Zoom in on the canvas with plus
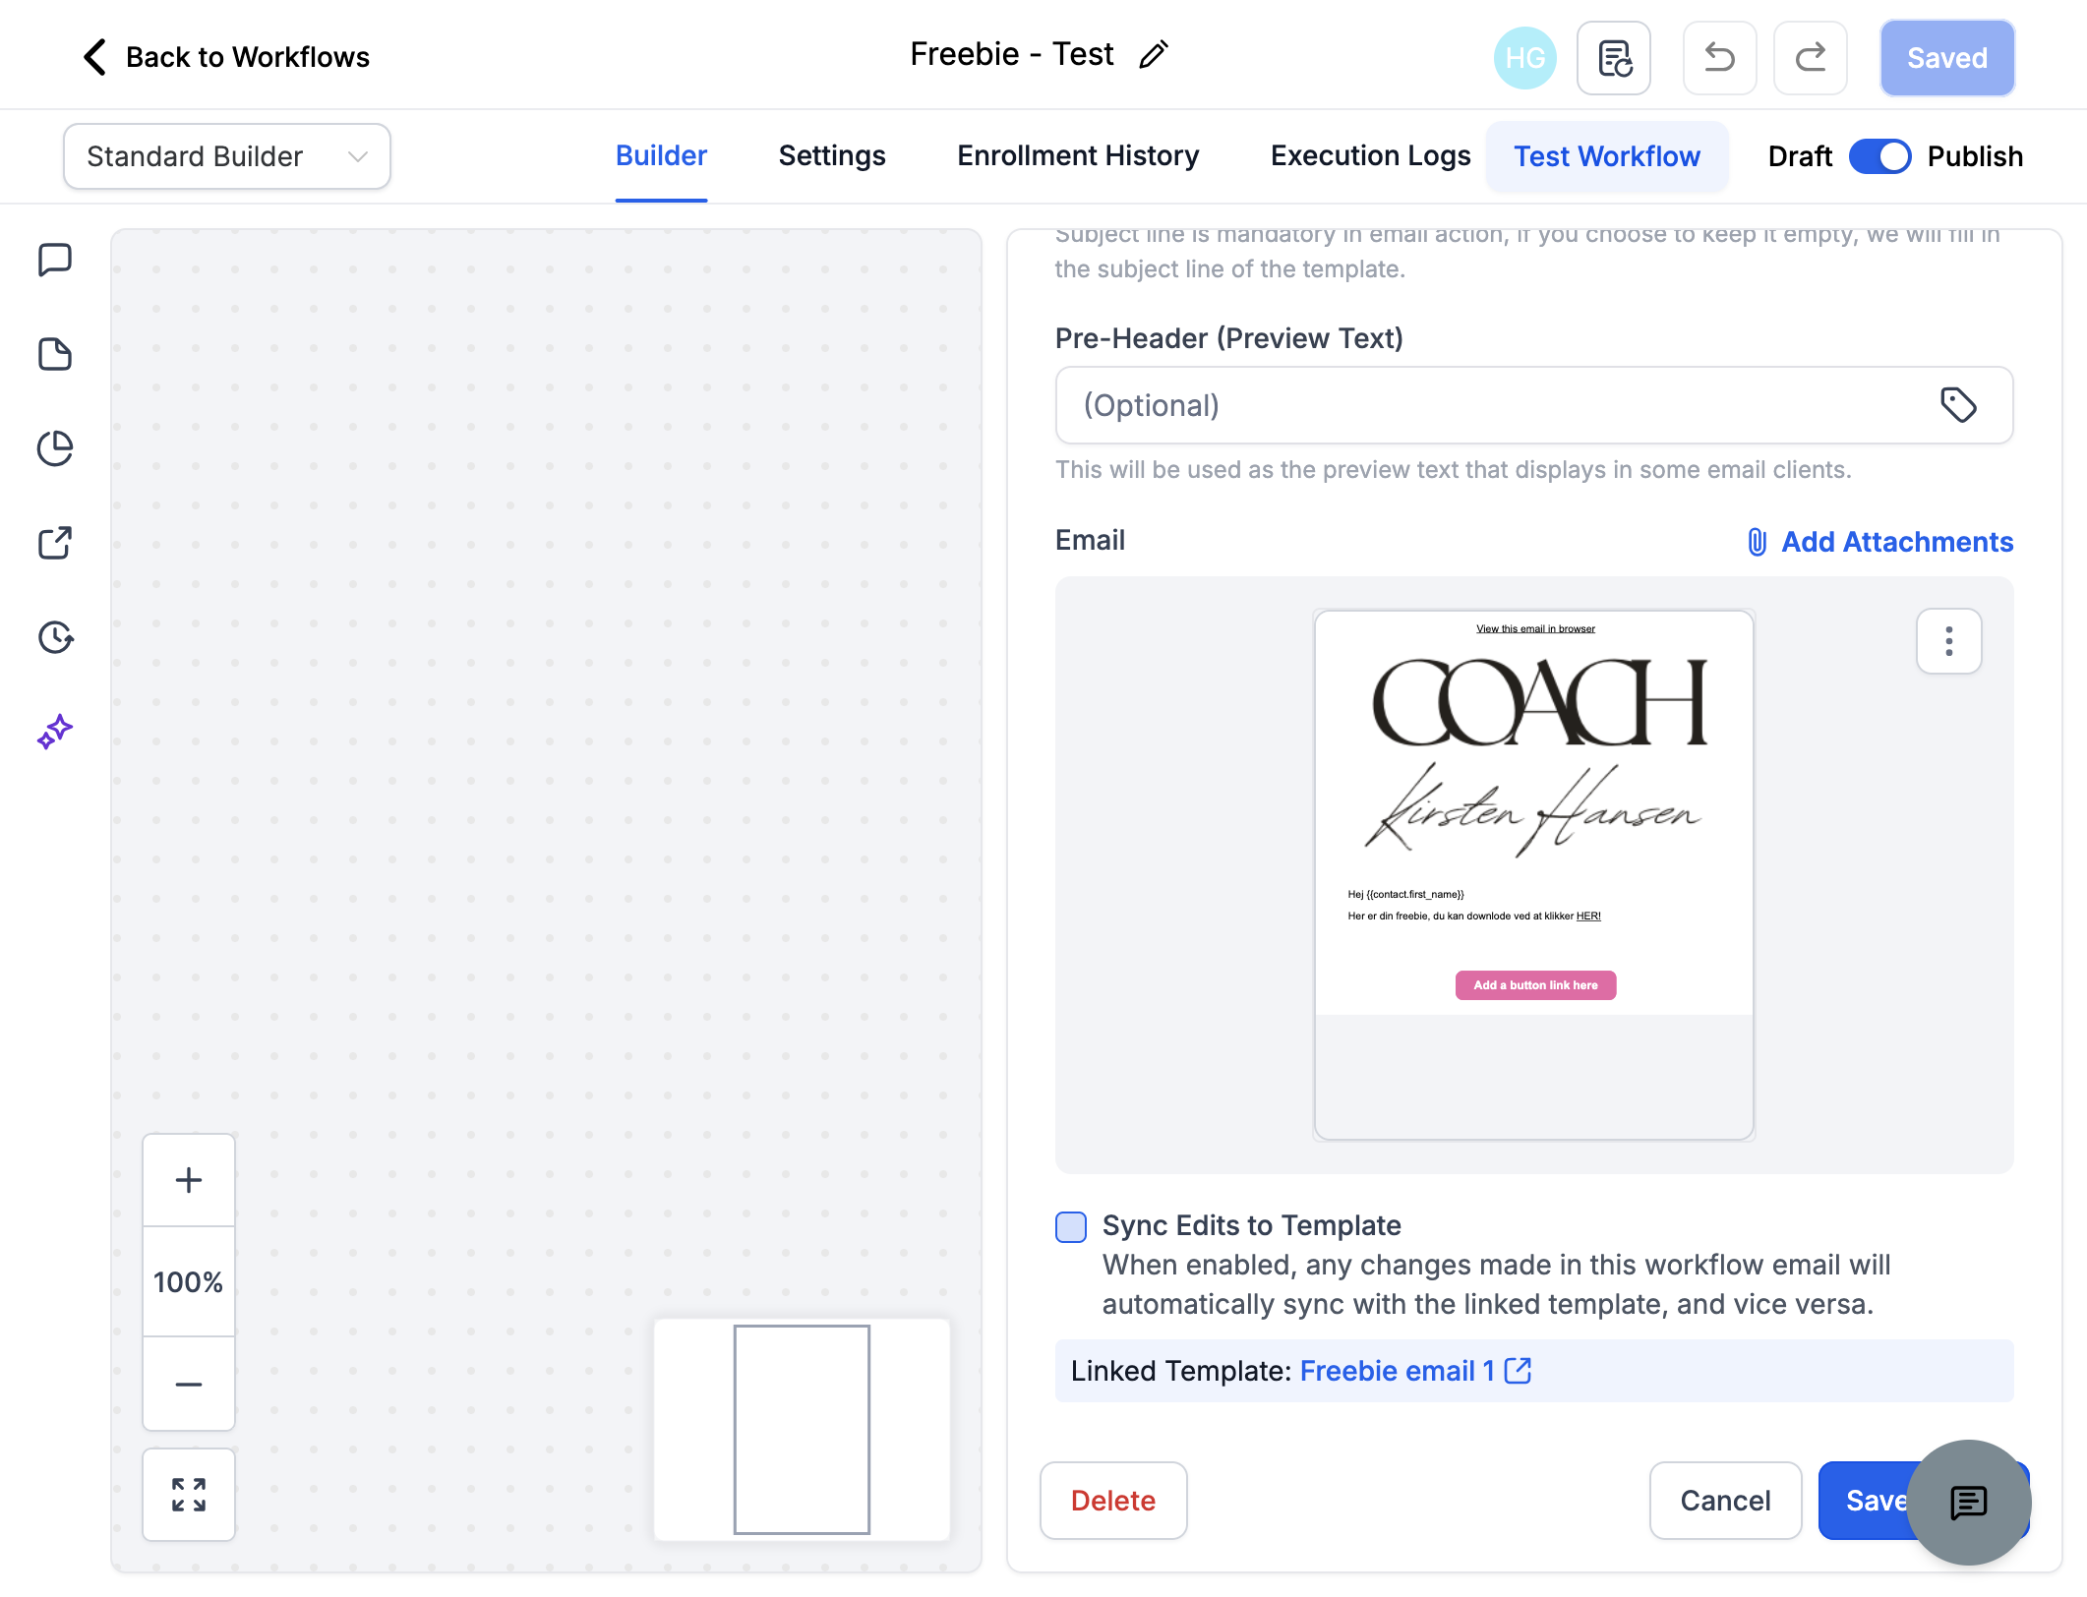Image resolution: width=2087 pixels, height=1597 pixels. point(189,1180)
